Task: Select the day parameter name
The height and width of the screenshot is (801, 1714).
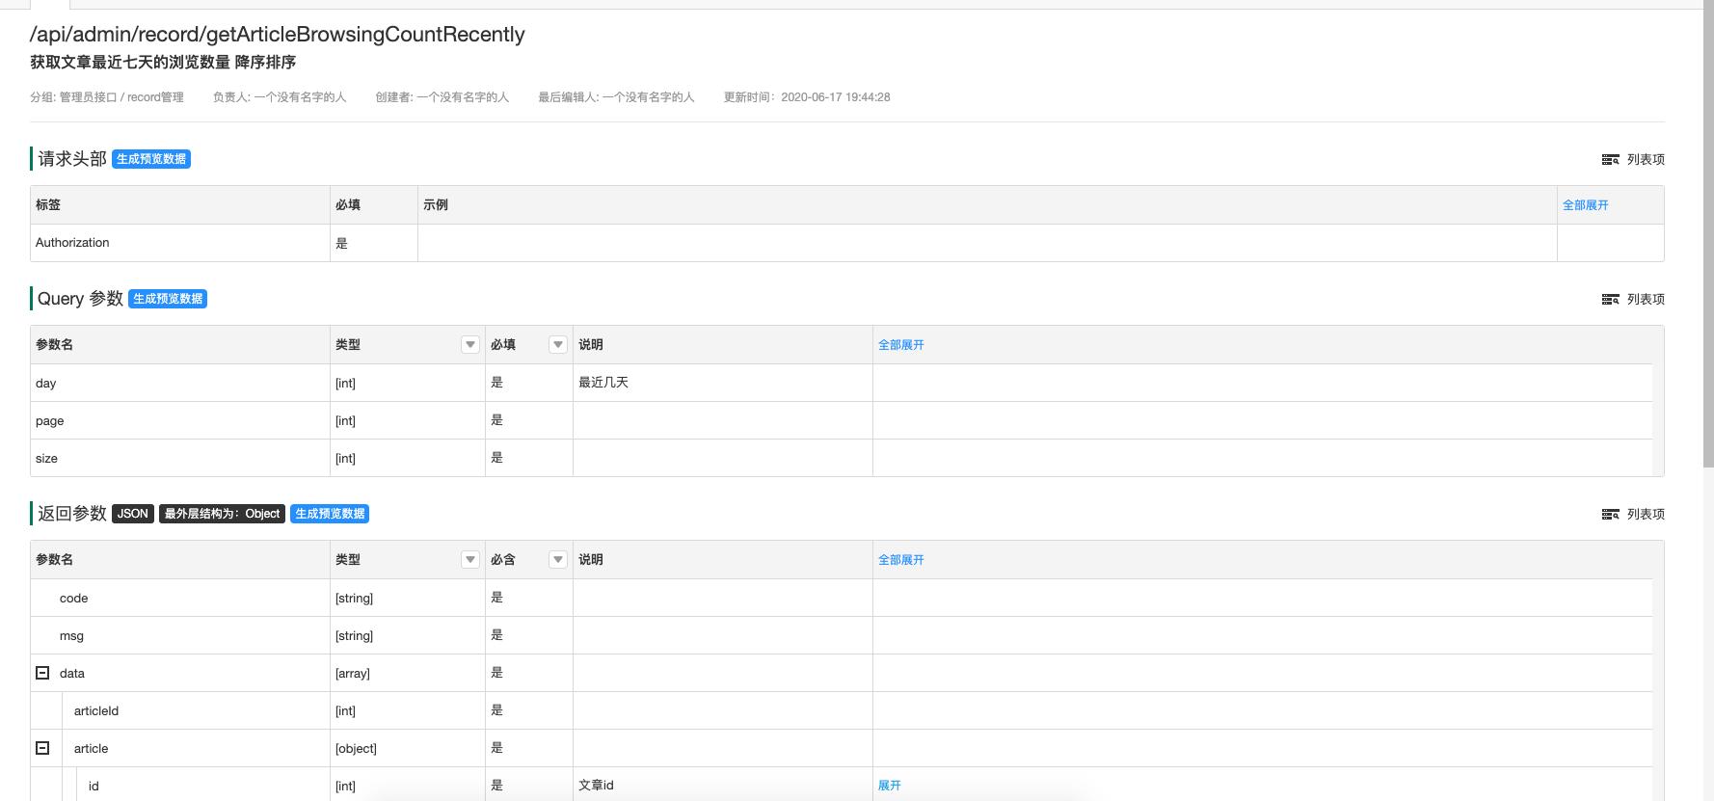Action: [46, 384]
